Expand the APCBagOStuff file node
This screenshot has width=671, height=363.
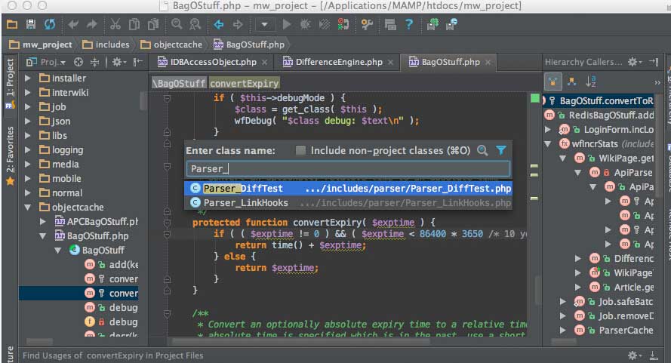click(42, 222)
